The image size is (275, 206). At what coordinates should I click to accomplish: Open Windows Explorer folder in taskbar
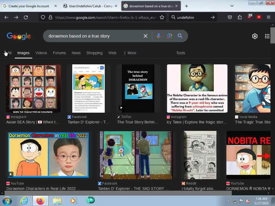tap(57, 201)
